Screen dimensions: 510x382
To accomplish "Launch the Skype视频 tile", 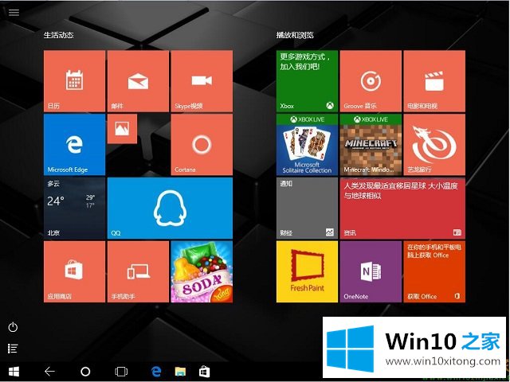I will pos(202,81).
